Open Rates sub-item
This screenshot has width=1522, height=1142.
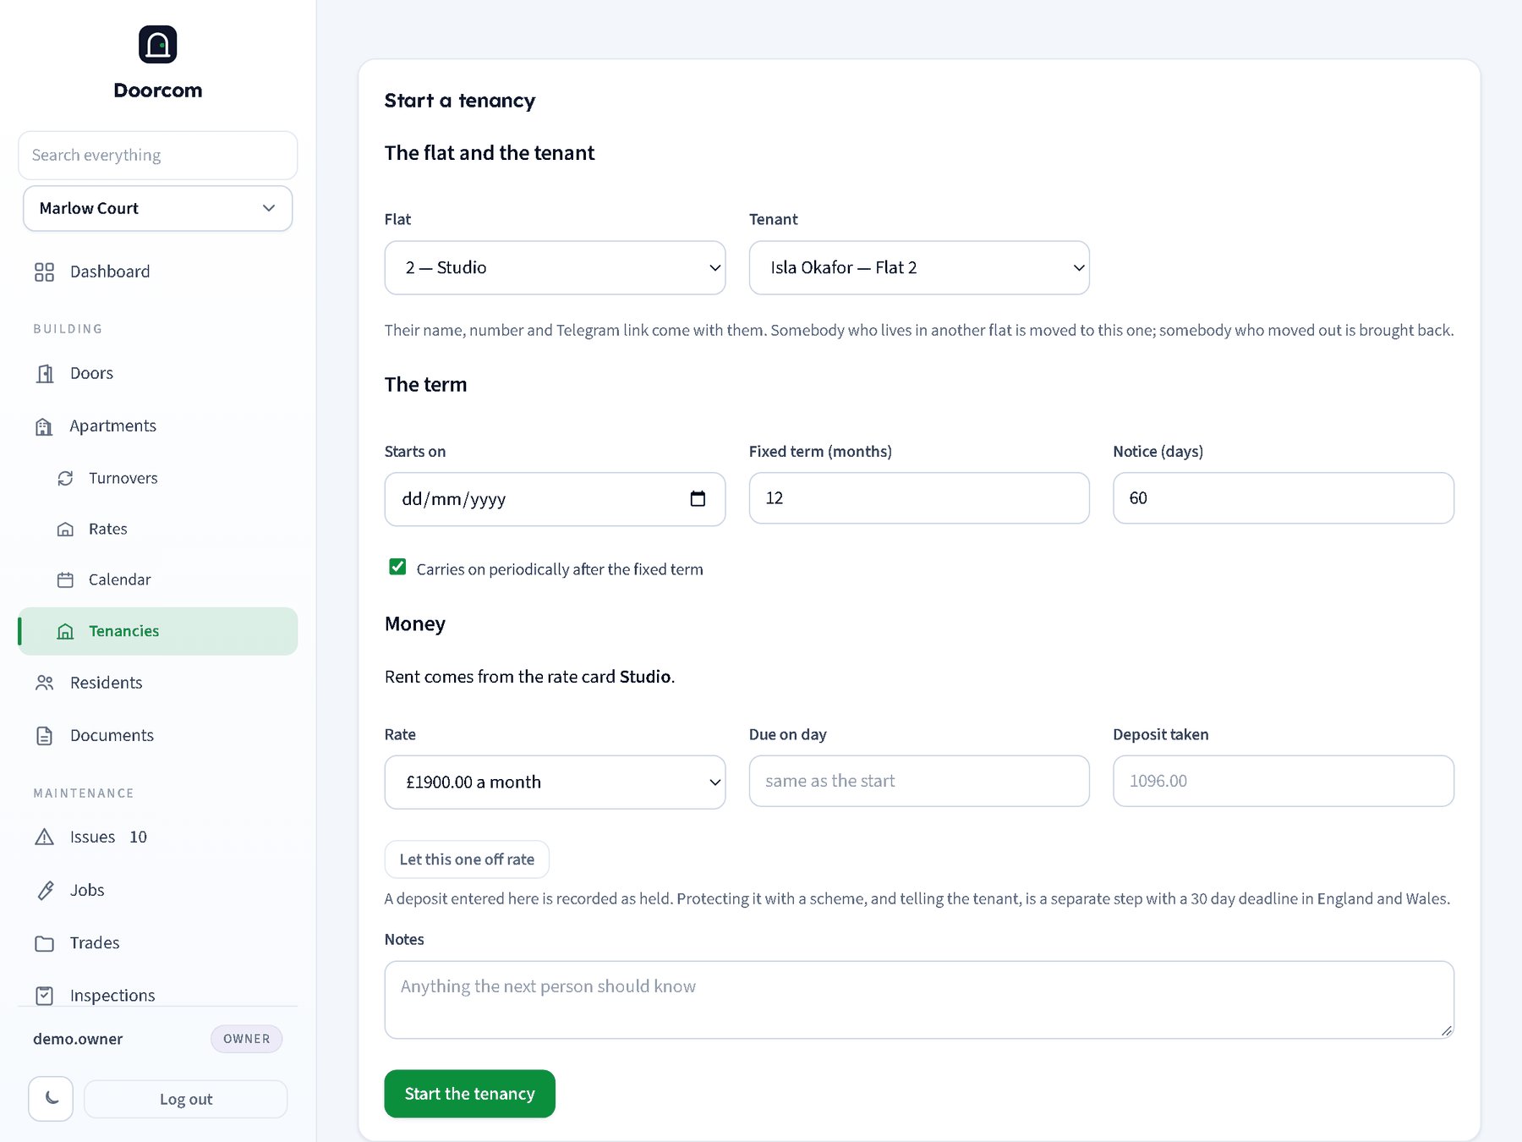pos(157,529)
